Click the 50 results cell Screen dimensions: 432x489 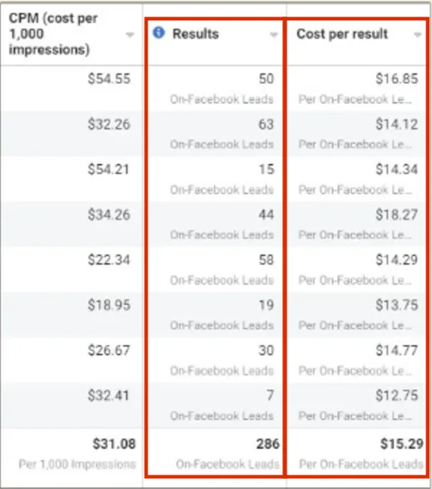pyautogui.click(x=266, y=79)
